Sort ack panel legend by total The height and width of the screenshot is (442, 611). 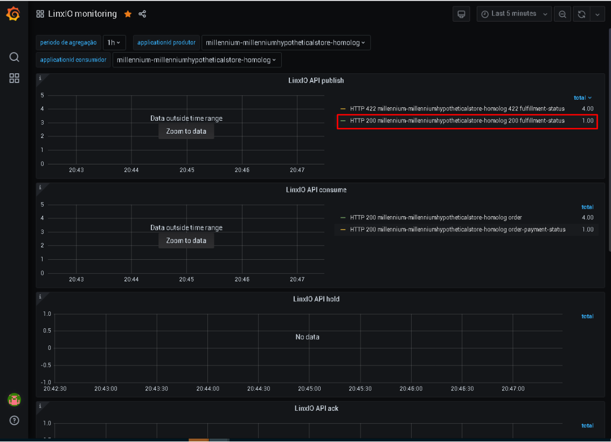tap(587, 426)
